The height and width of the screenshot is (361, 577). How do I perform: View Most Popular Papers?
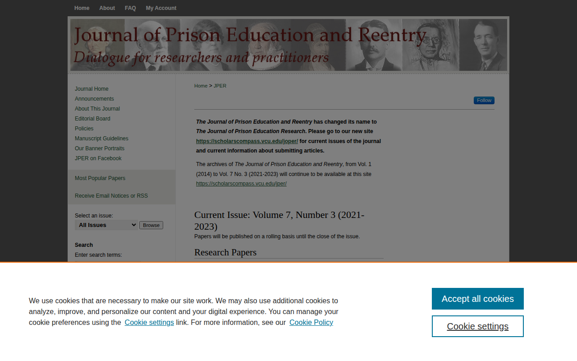(x=100, y=178)
